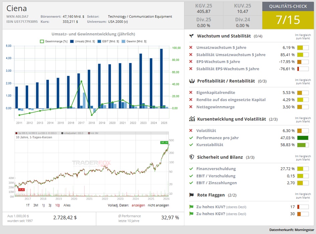Click the green checkmark next to Finanzverschuldung

tap(191, 169)
